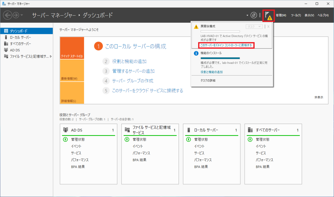Click the orange step 1 circle

98,46
